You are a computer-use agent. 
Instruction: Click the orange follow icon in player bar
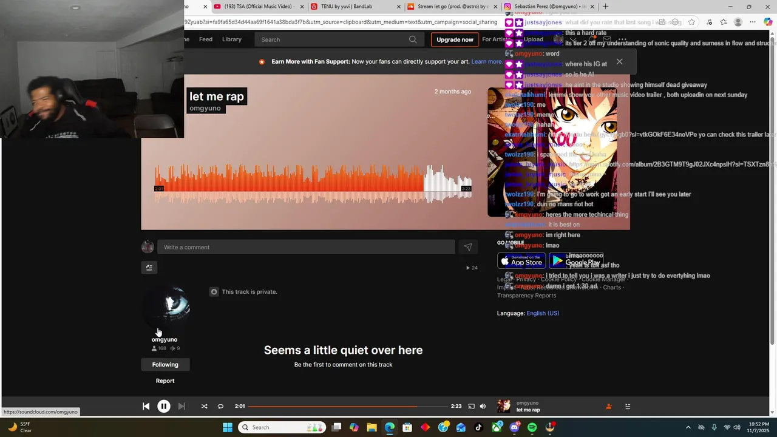click(x=609, y=407)
